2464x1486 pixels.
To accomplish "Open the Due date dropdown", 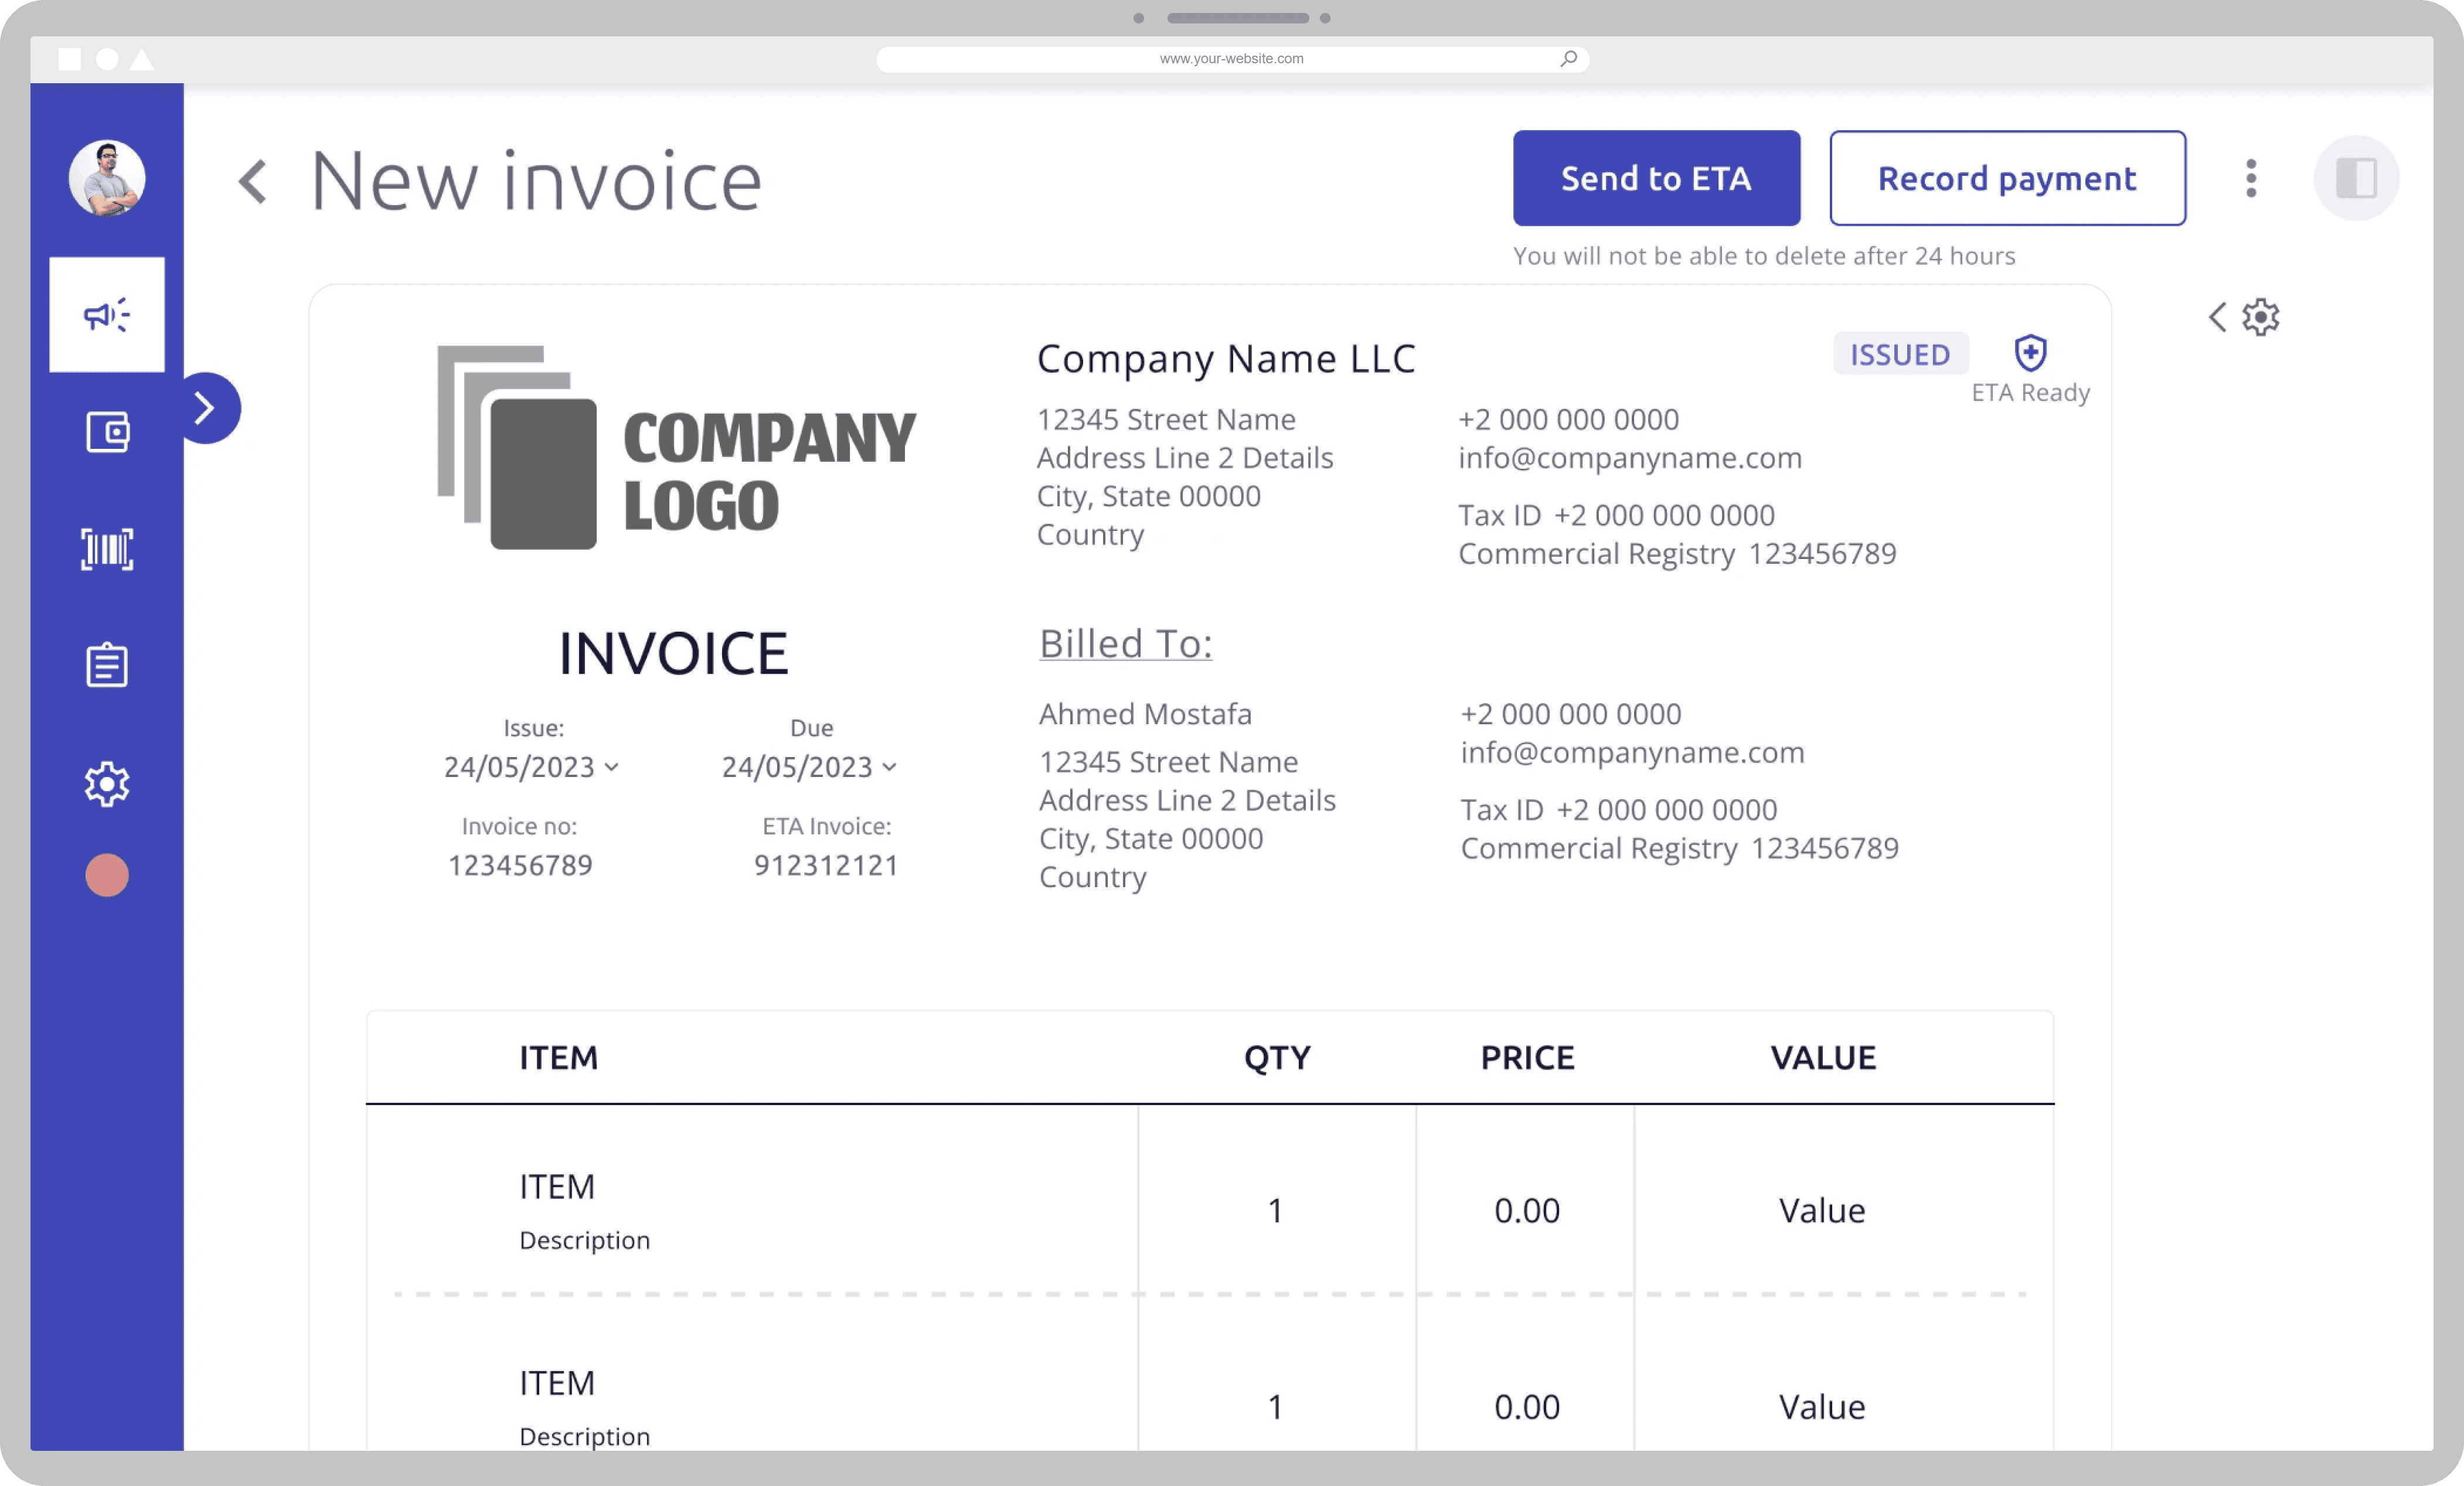I will 810,767.
